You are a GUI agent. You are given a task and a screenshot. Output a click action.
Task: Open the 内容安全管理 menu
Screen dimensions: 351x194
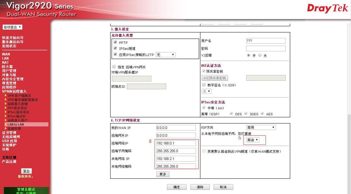(x=13, y=79)
